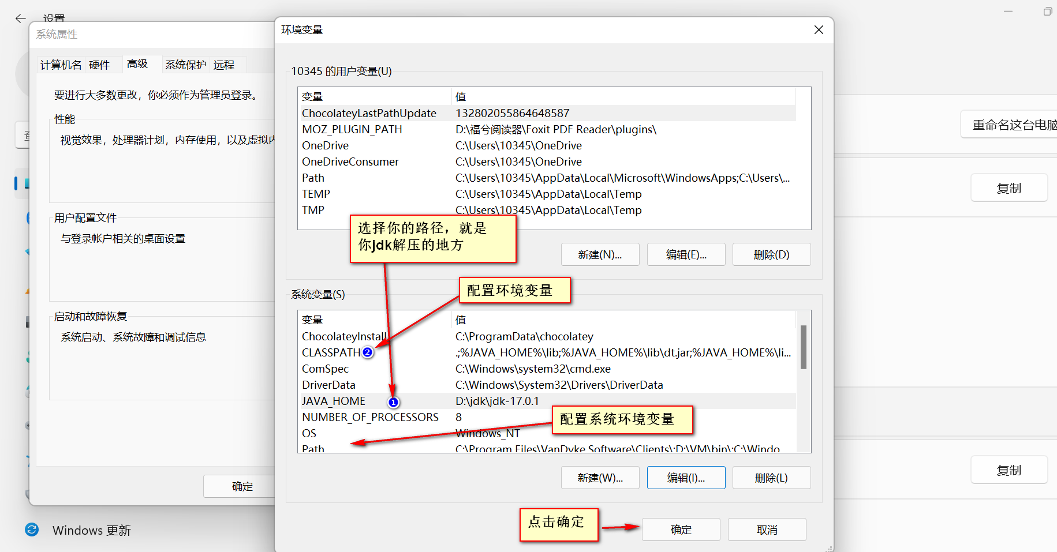Click 确定 in the 环境变量 dialog
Image resolution: width=1057 pixels, height=552 pixels.
click(x=681, y=529)
